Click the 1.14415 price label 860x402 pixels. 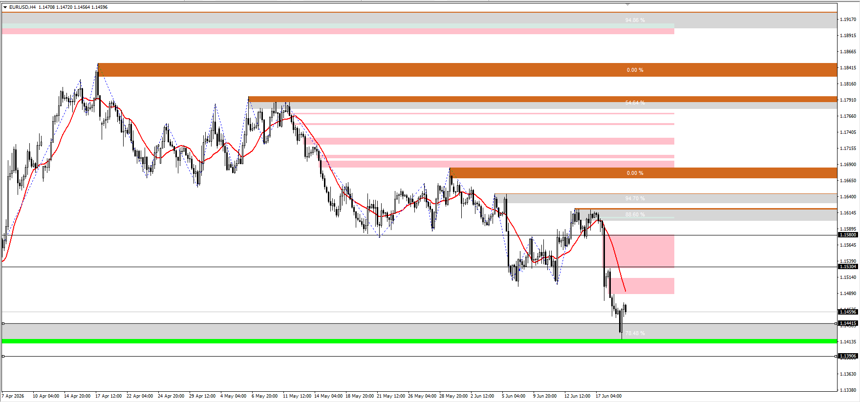point(848,323)
